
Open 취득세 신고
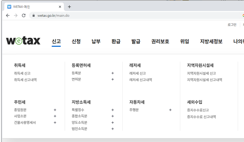point(22,73)
